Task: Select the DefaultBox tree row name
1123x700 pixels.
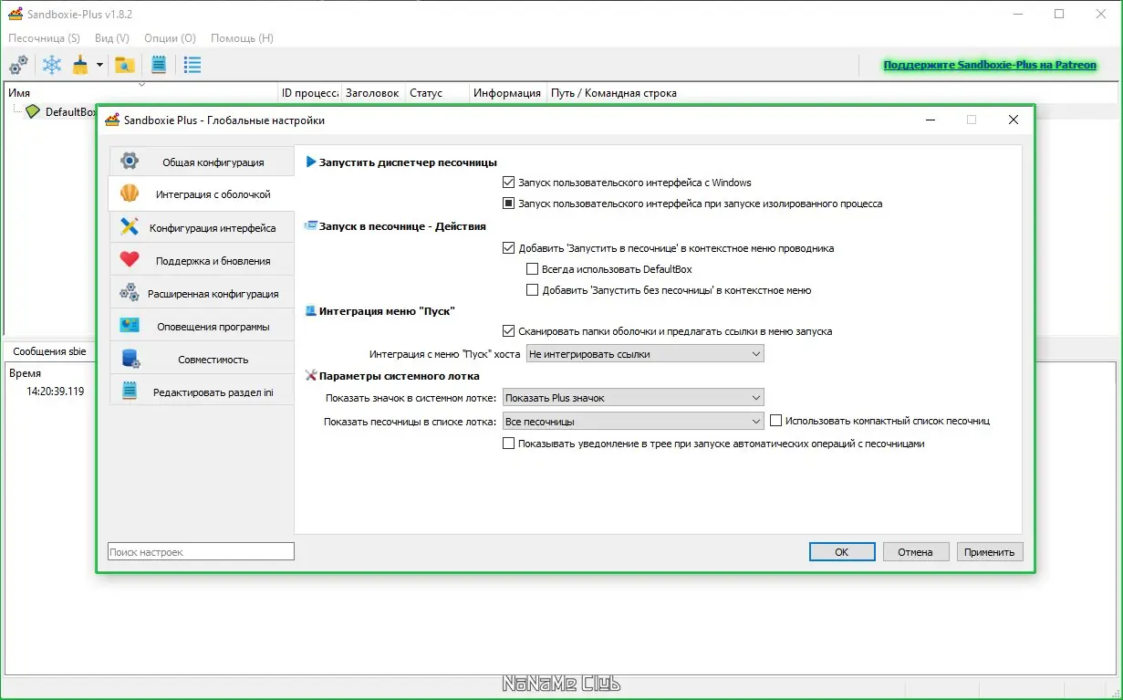Action: [70, 111]
